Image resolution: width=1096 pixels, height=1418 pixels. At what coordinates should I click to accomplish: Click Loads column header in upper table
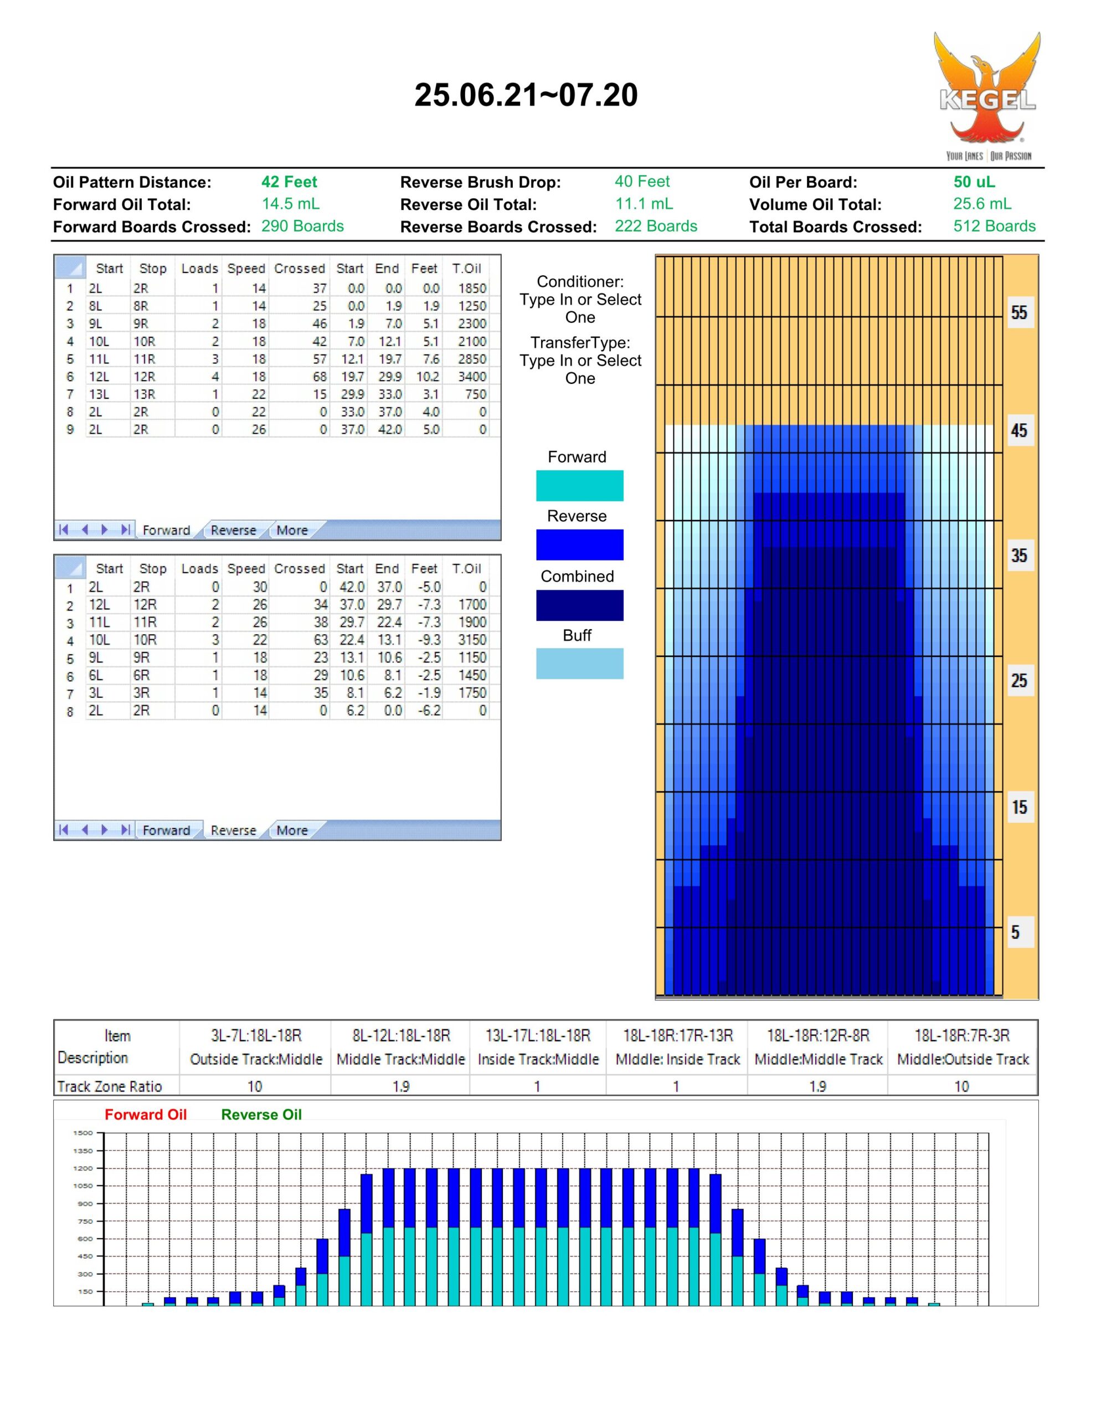click(199, 268)
